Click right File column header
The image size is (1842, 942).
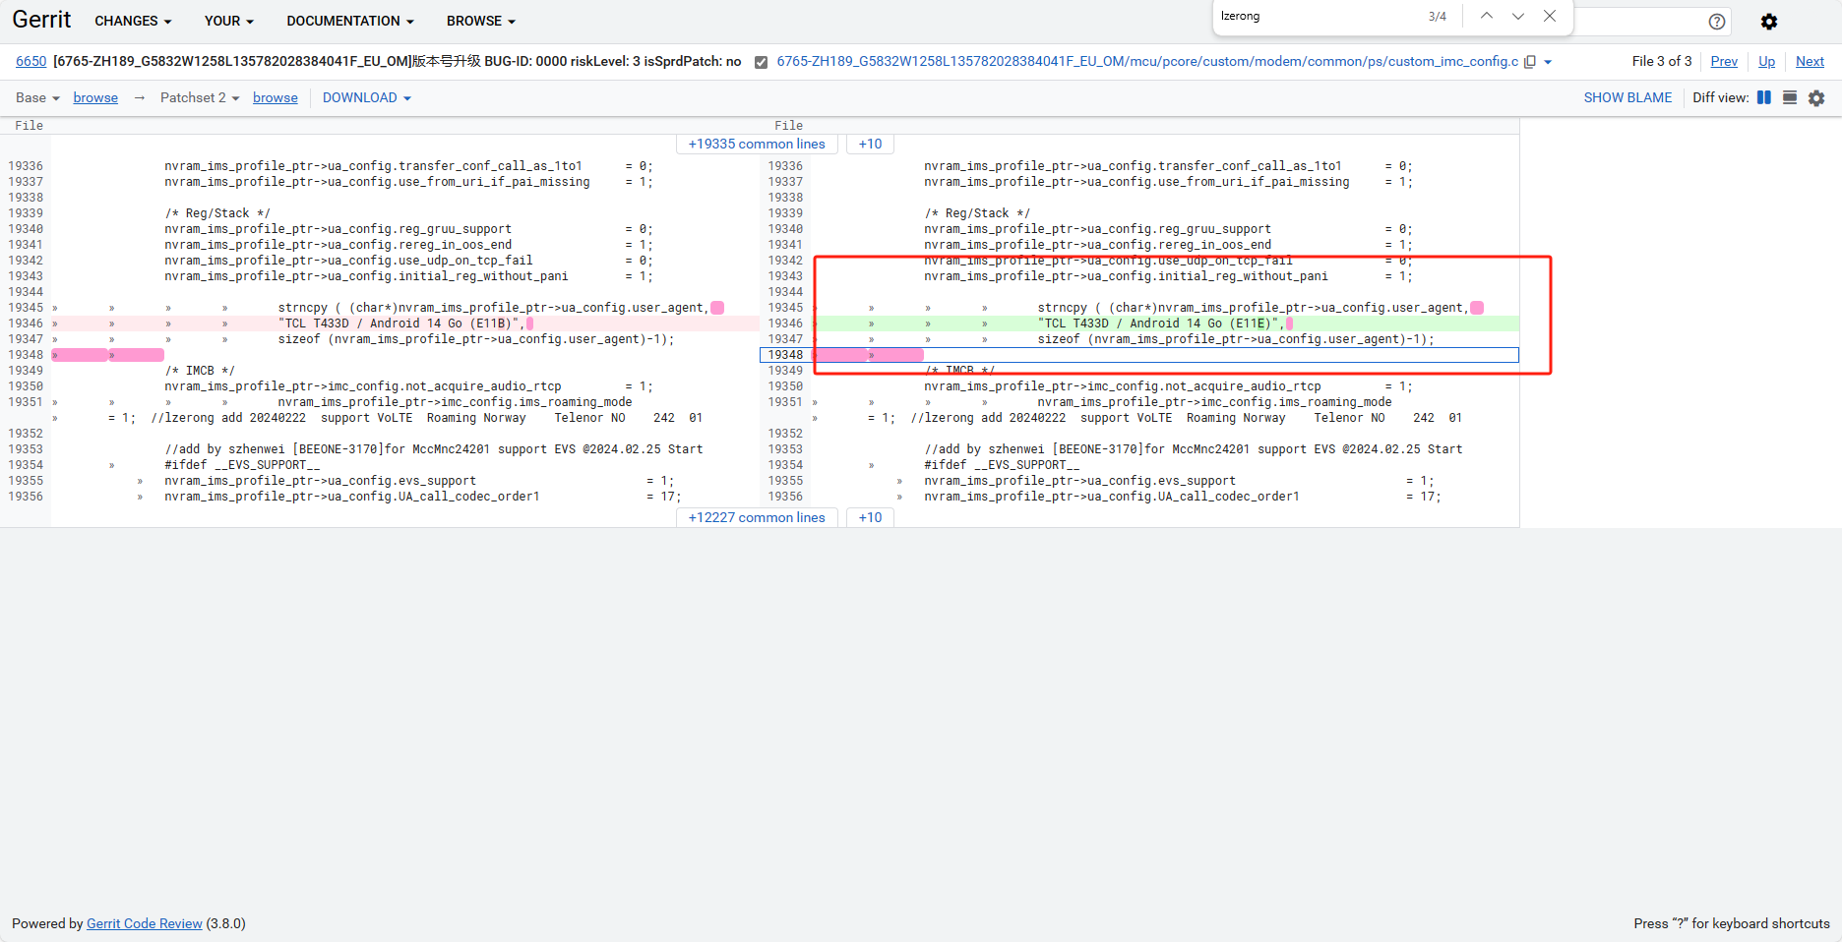coord(789,126)
